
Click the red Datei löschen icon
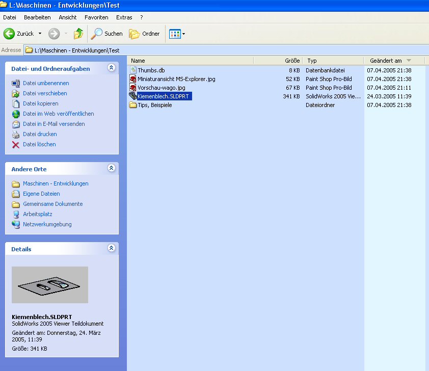16,144
